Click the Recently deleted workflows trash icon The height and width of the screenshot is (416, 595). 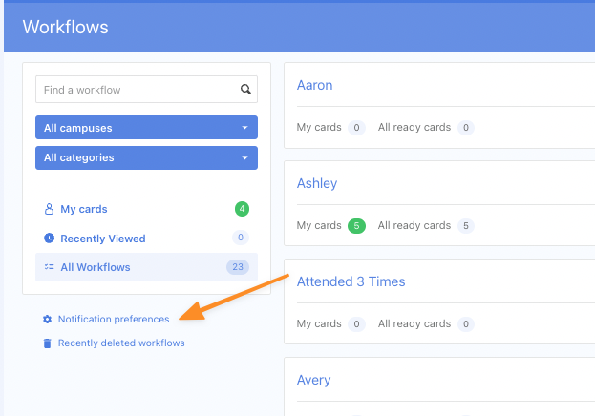tap(47, 343)
